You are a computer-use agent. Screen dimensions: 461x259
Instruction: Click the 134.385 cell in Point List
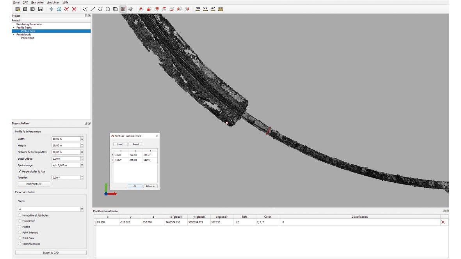(121, 155)
